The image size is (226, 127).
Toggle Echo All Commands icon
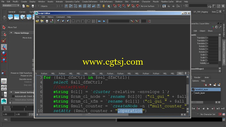click(89, 21)
